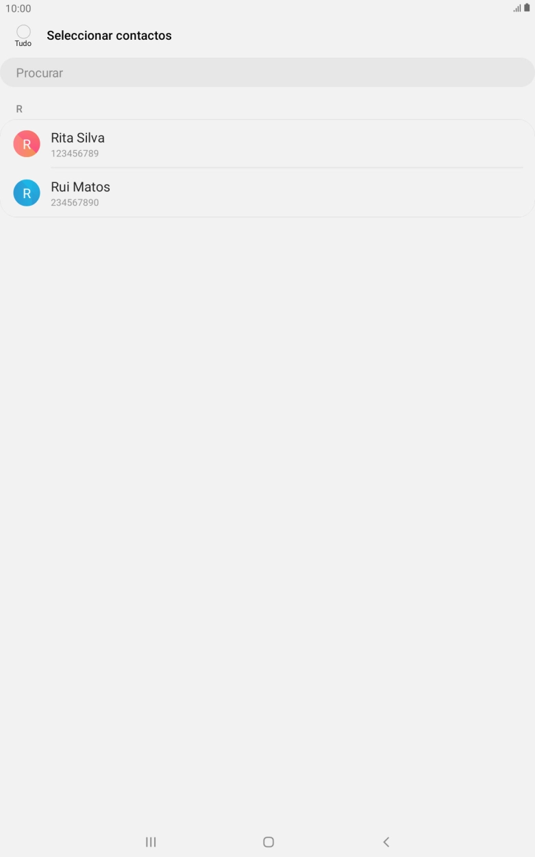Click the blank space right of Rui Matos

point(322,193)
